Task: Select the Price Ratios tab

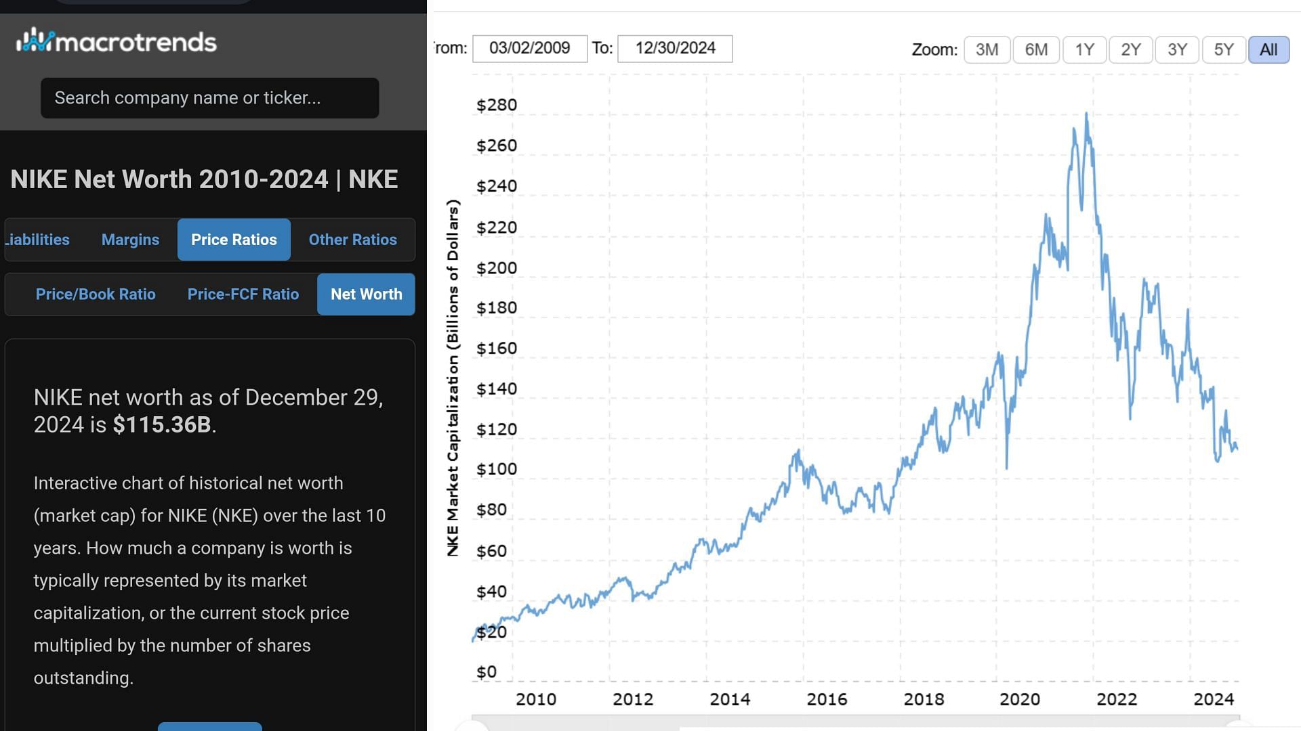Action: [234, 240]
